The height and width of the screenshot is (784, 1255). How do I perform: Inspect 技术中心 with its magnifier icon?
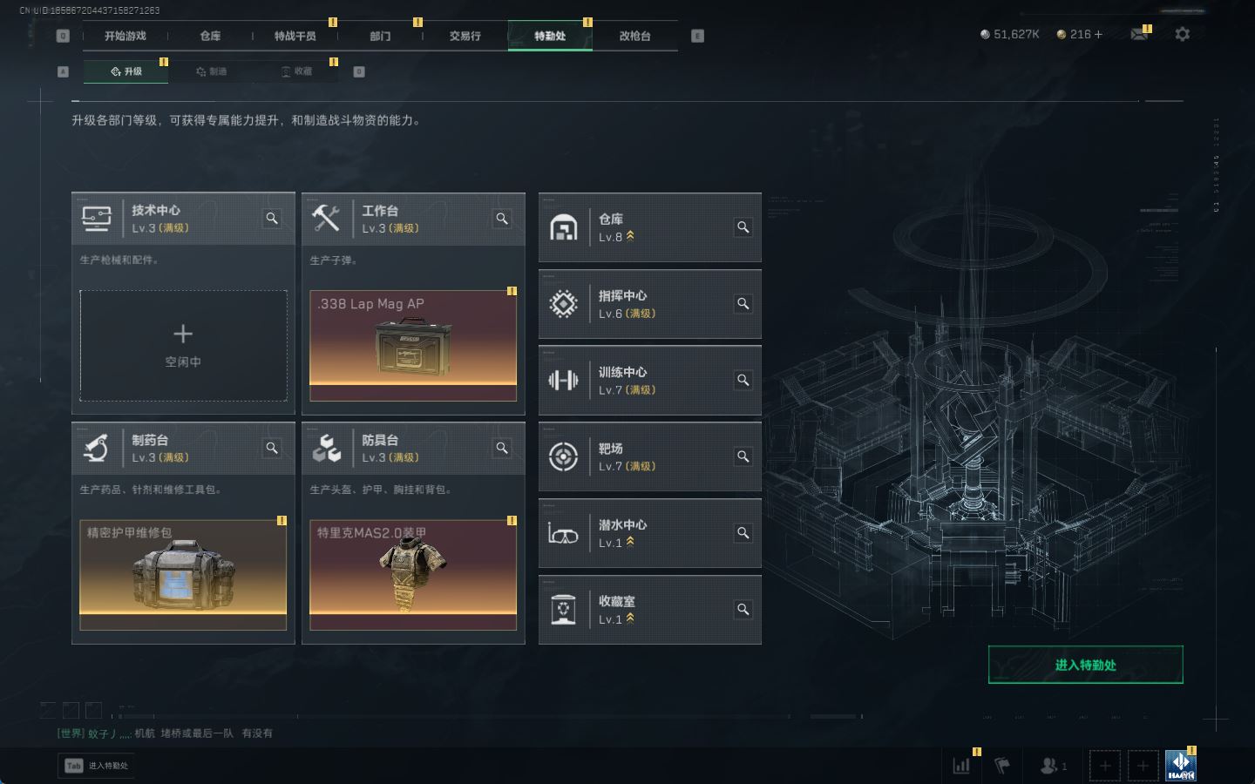(x=272, y=219)
